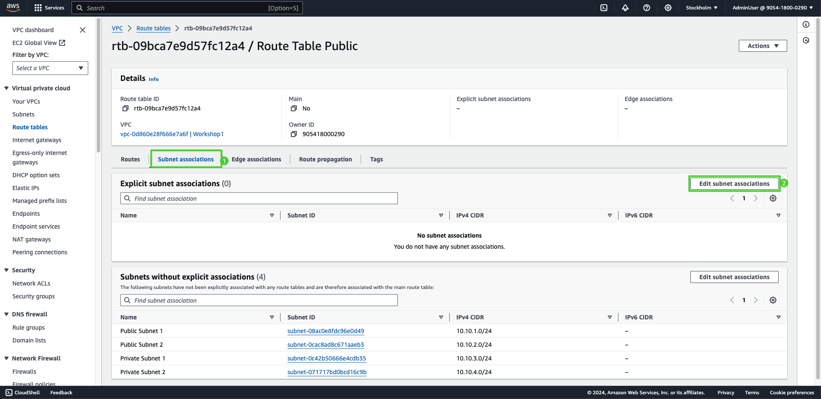Viewport: 821px width, 399px height.
Task: Collapse the Virtual private cloud section
Action: click(x=6, y=88)
